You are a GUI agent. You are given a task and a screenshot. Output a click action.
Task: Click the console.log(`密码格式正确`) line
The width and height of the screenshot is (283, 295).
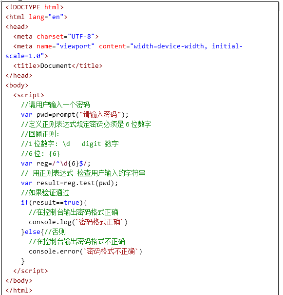pos(78,222)
